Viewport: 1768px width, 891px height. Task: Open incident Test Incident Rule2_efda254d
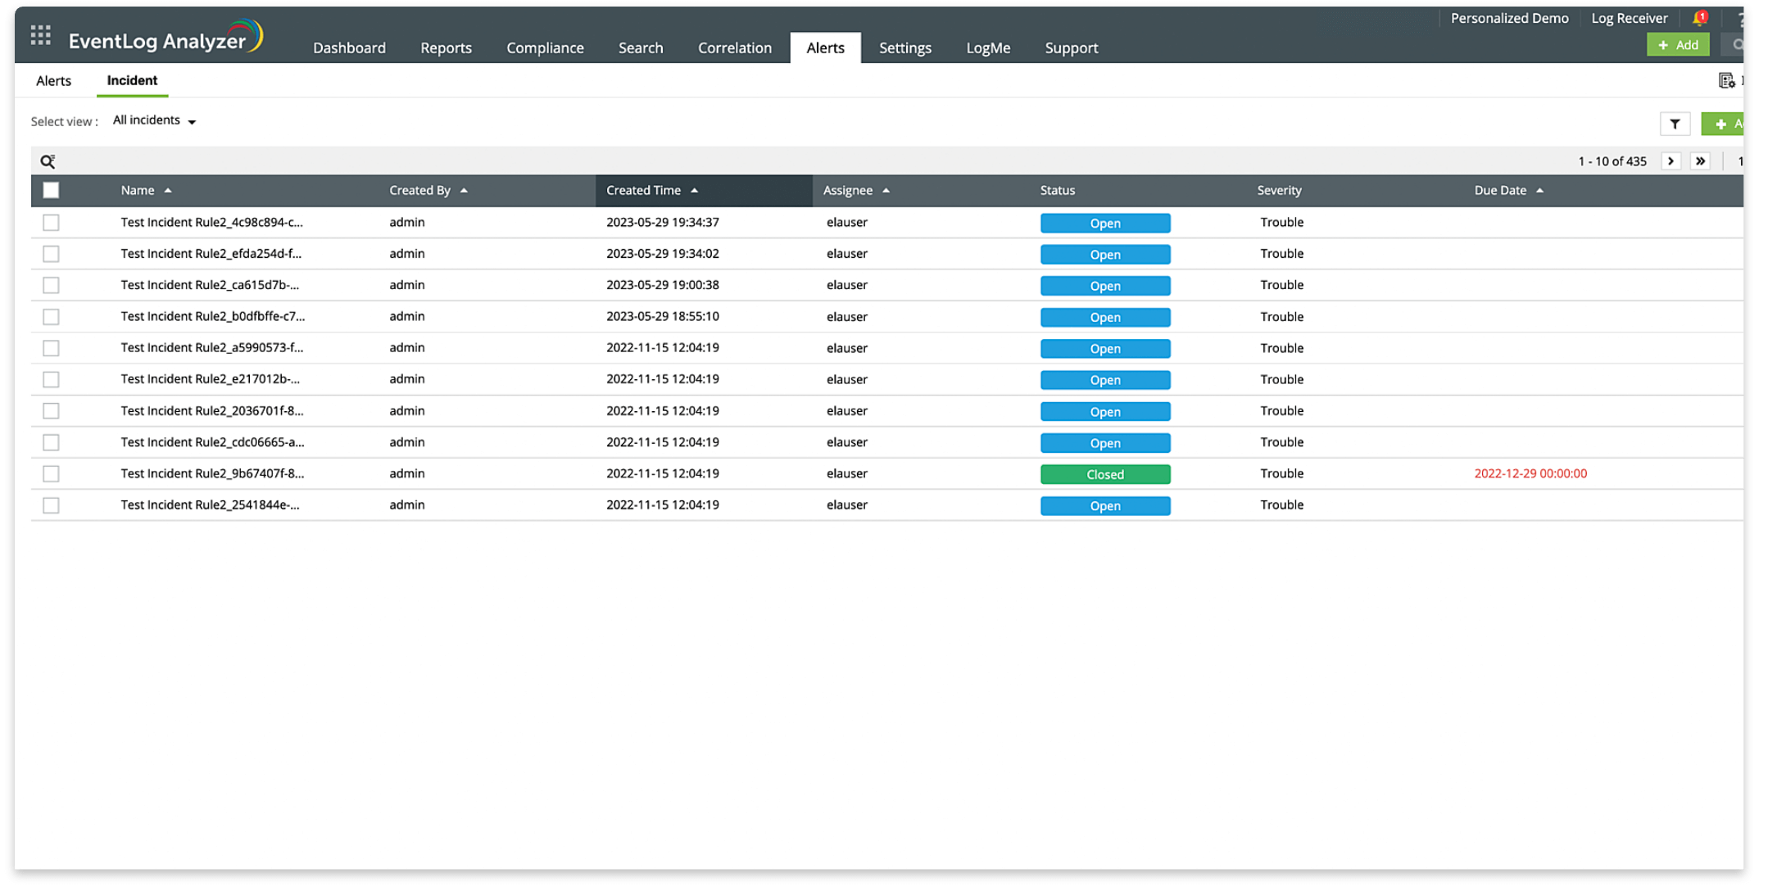[211, 254]
